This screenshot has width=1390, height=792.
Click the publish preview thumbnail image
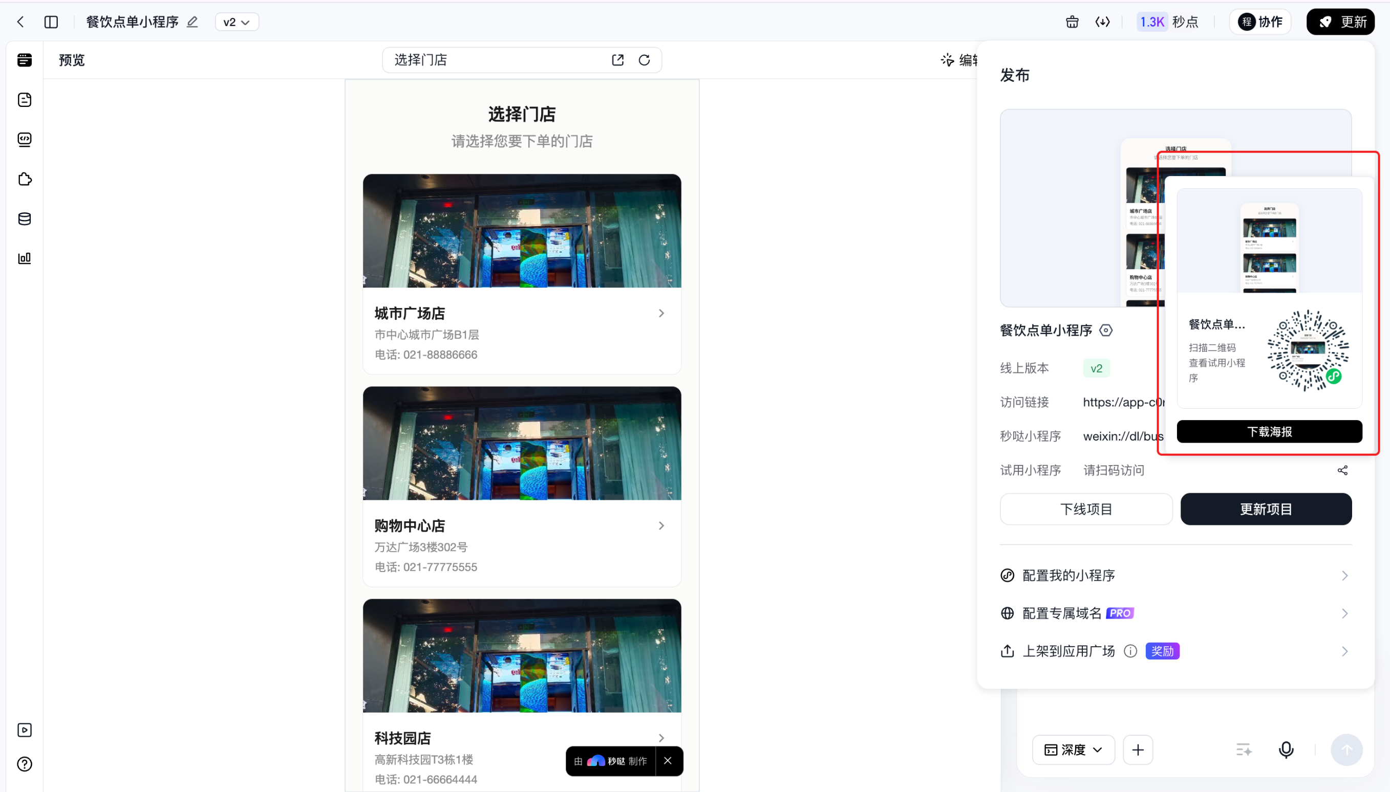[1175, 208]
